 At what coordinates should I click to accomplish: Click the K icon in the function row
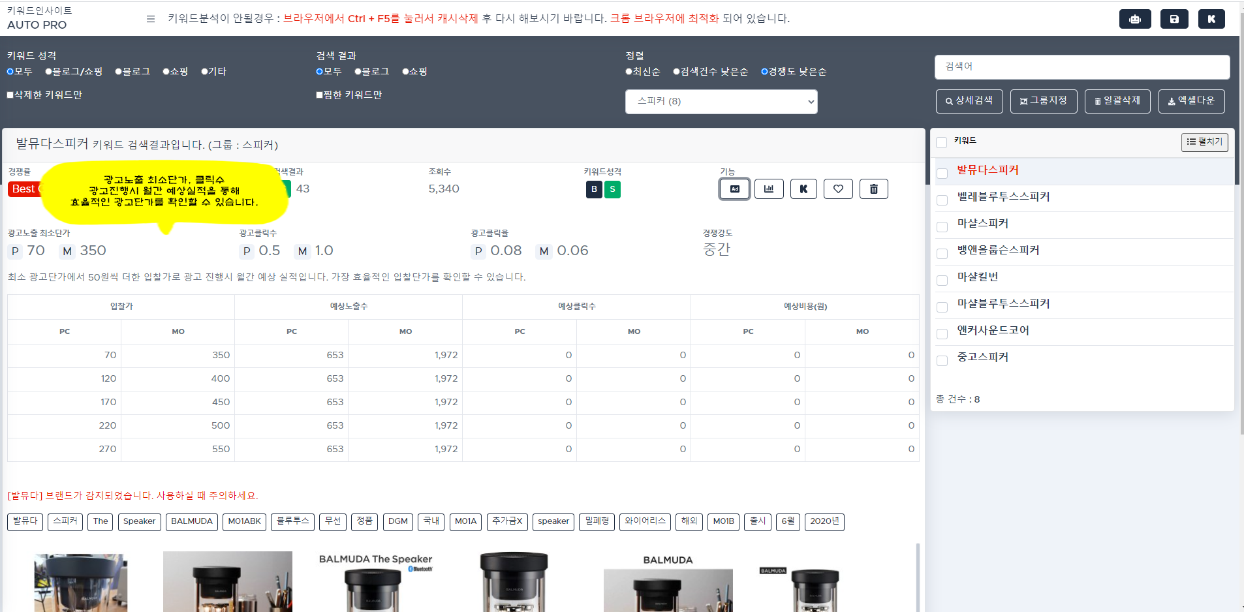(803, 189)
